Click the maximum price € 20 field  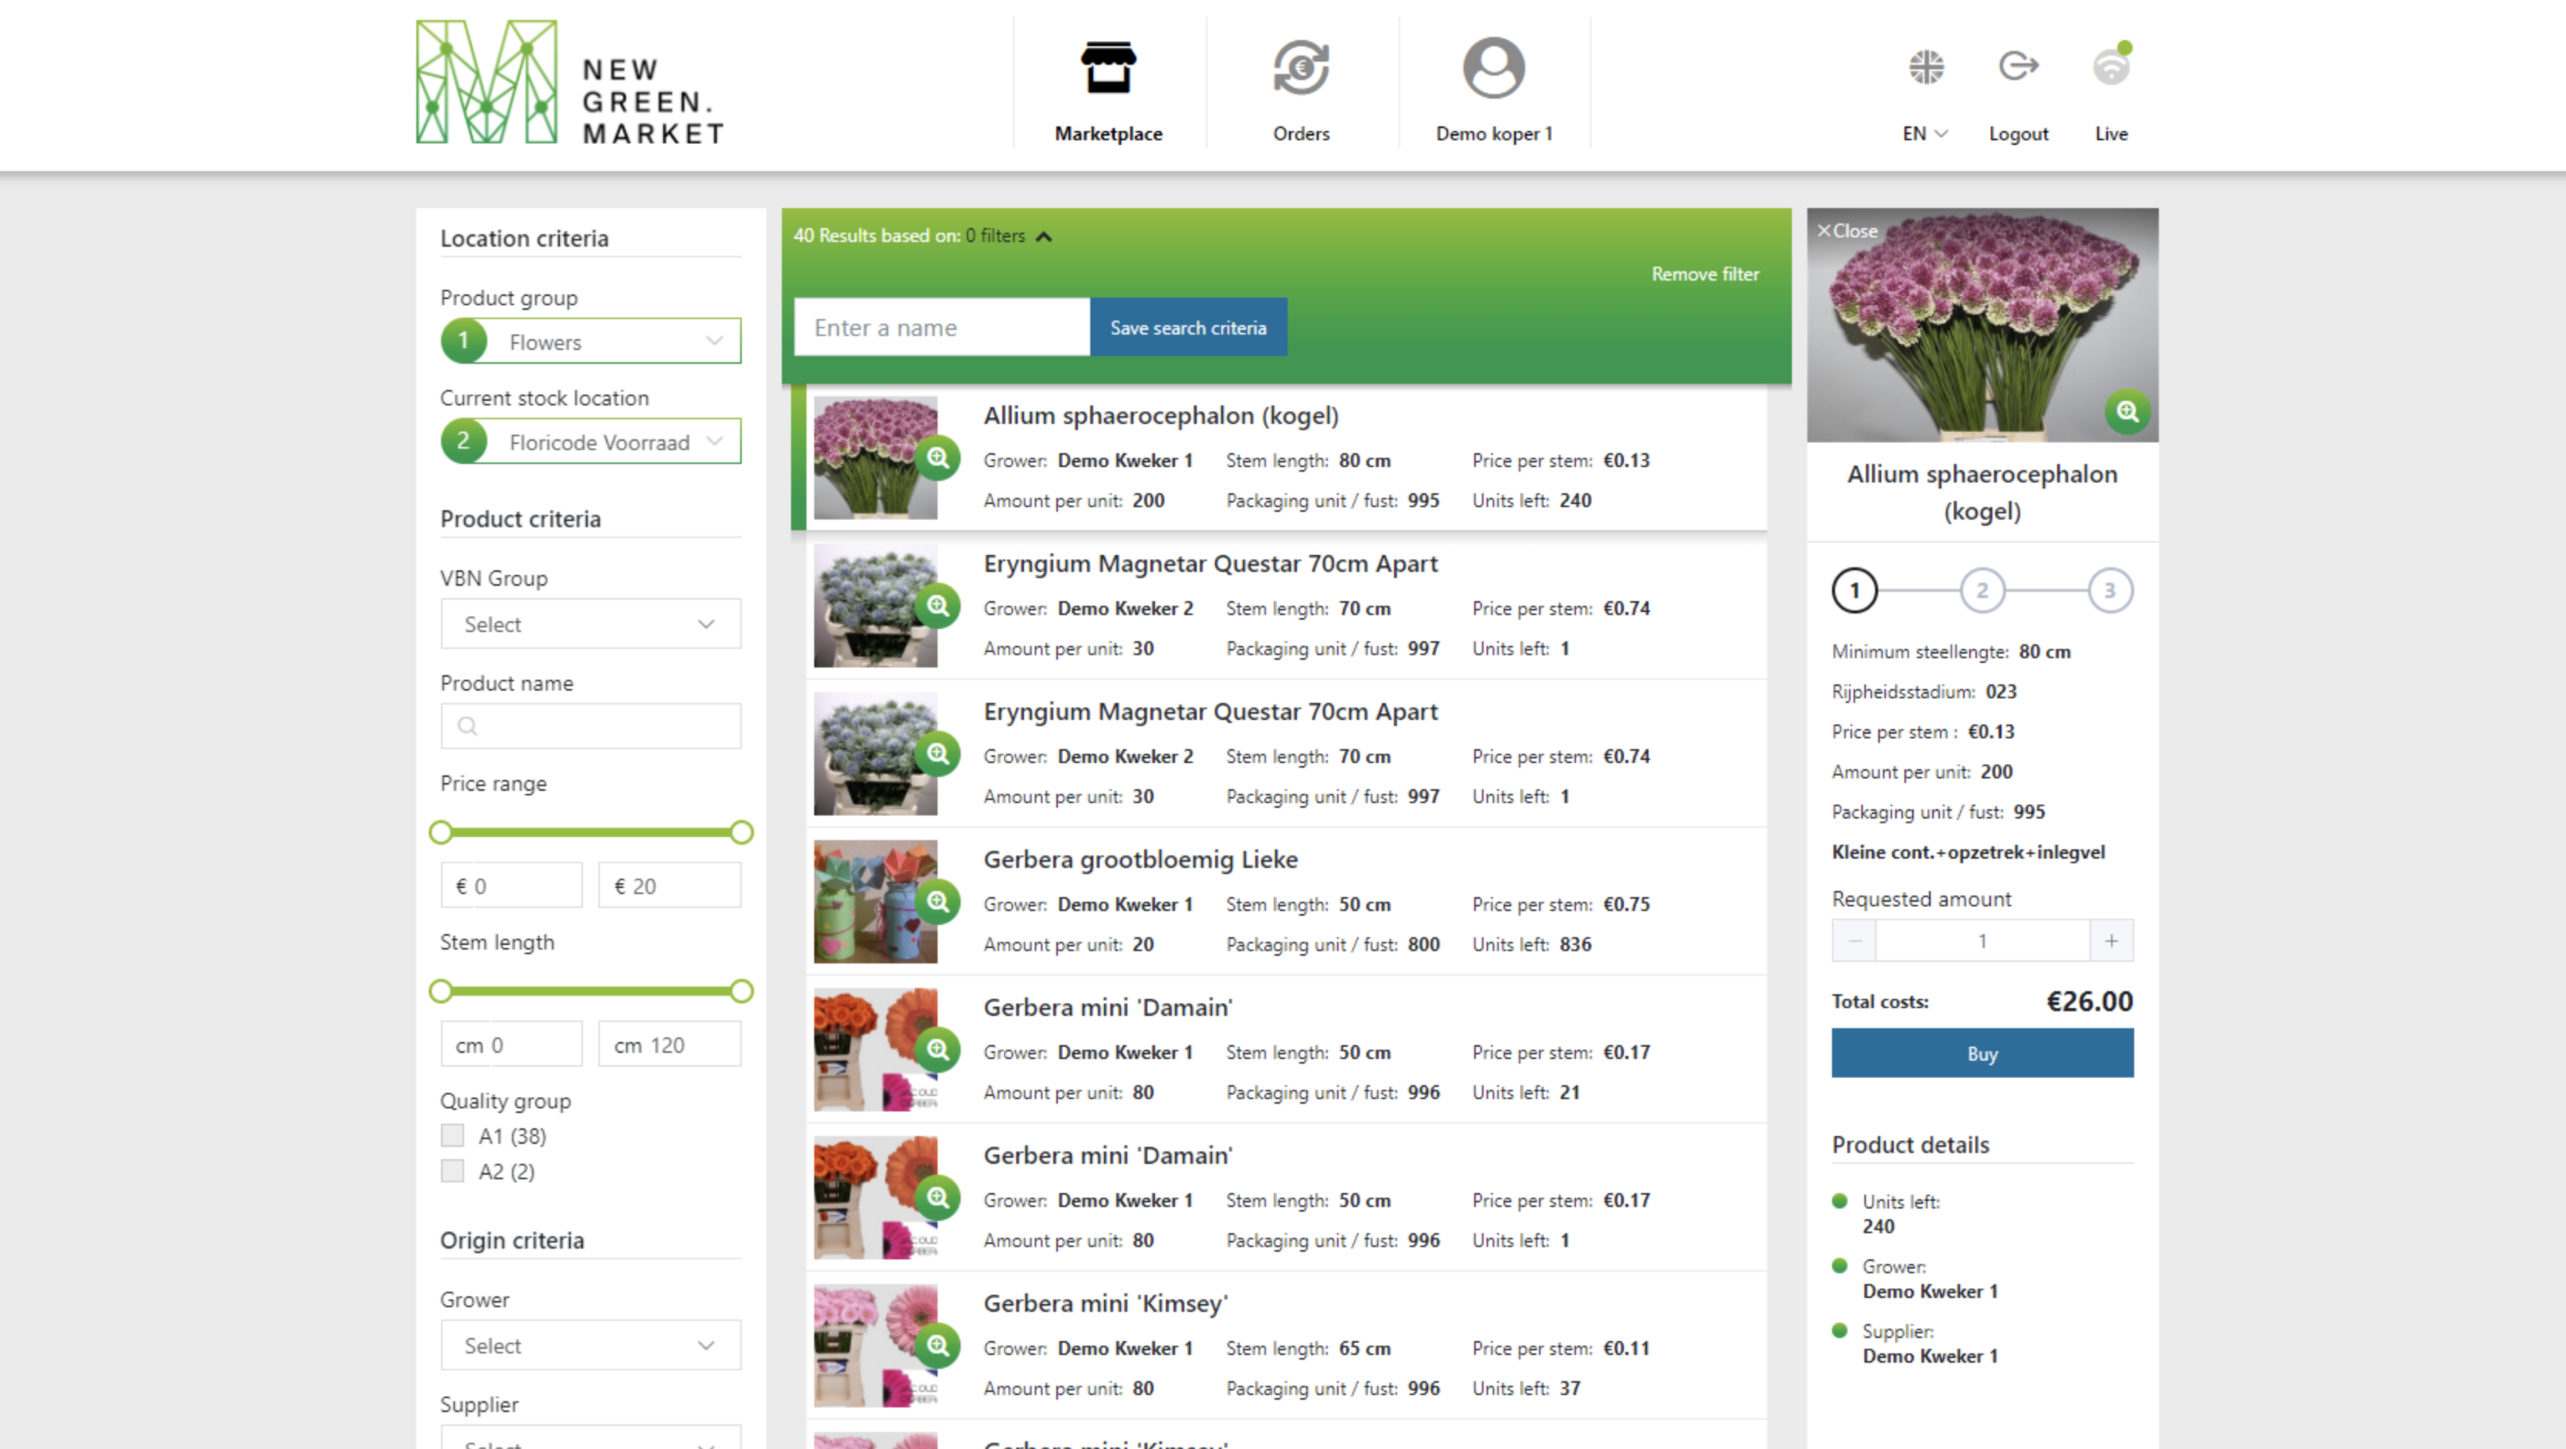click(669, 886)
